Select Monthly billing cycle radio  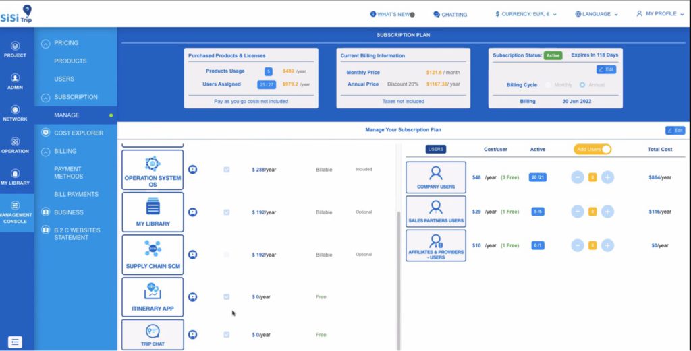(x=548, y=84)
